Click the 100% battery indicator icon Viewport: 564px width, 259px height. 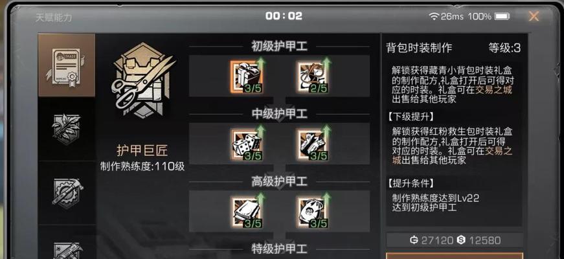(x=502, y=16)
